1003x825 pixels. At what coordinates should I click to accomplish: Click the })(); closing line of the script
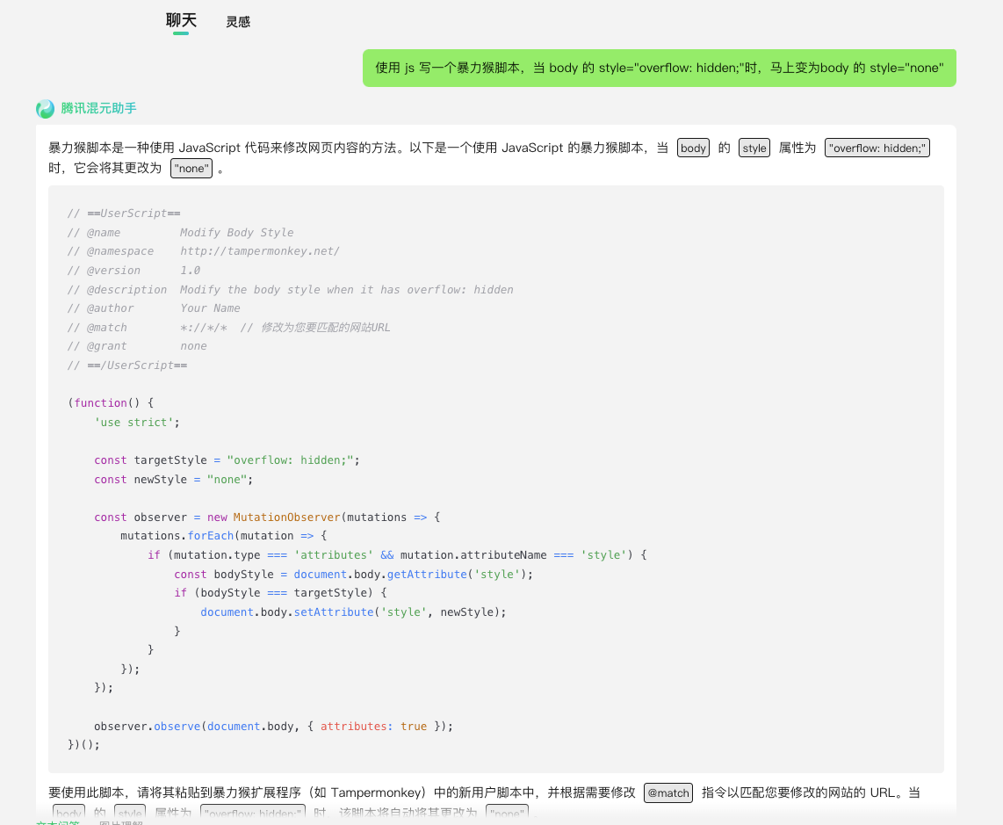(83, 744)
